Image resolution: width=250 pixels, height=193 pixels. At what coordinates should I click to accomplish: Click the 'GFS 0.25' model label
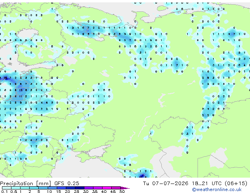pos(67,183)
